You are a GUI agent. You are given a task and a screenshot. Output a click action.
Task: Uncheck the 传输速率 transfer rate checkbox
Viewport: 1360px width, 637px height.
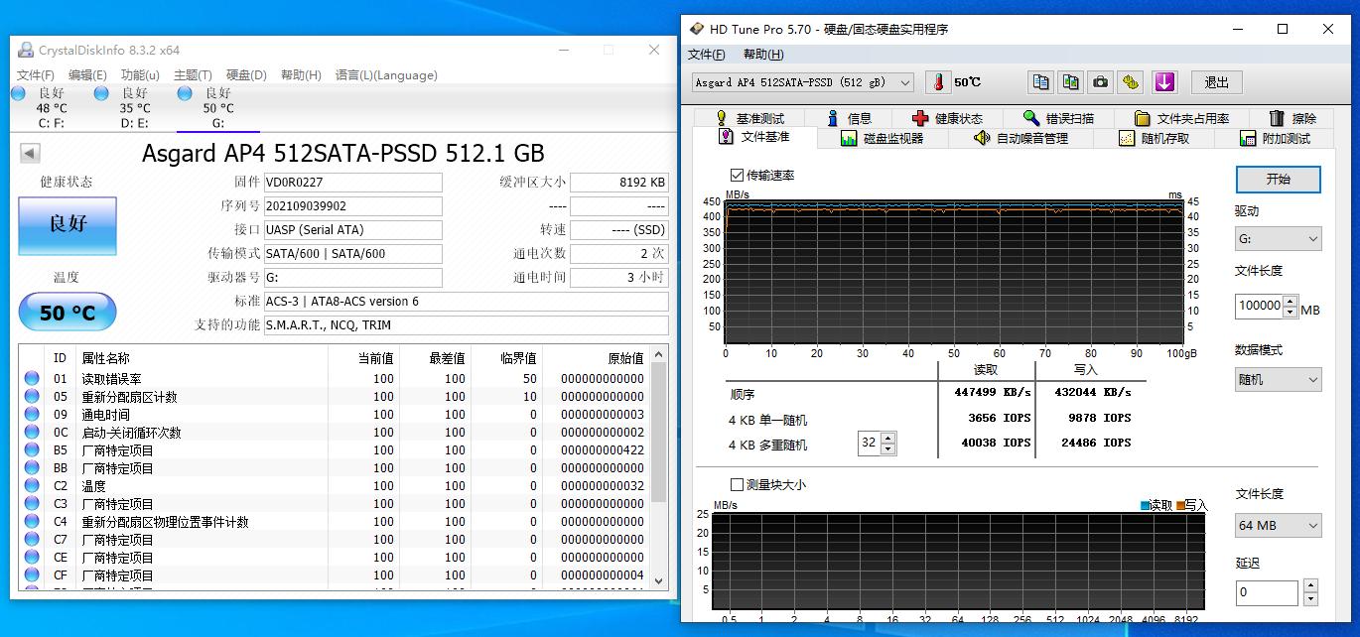(x=737, y=174)
